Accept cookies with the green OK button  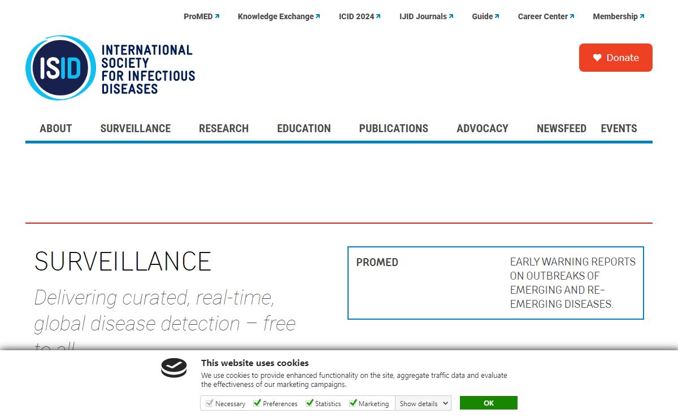pos(489,403)
